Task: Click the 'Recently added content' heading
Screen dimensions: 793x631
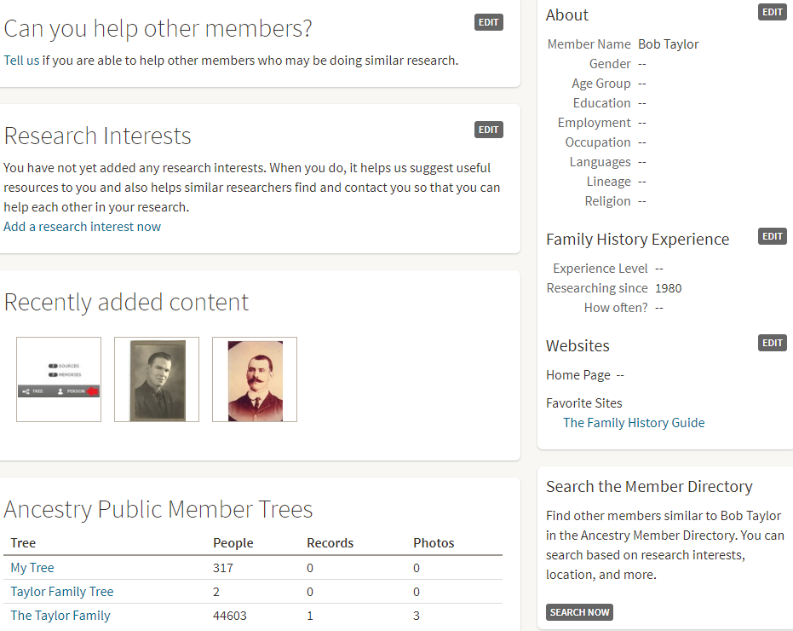Action: [x=126, y=303]
